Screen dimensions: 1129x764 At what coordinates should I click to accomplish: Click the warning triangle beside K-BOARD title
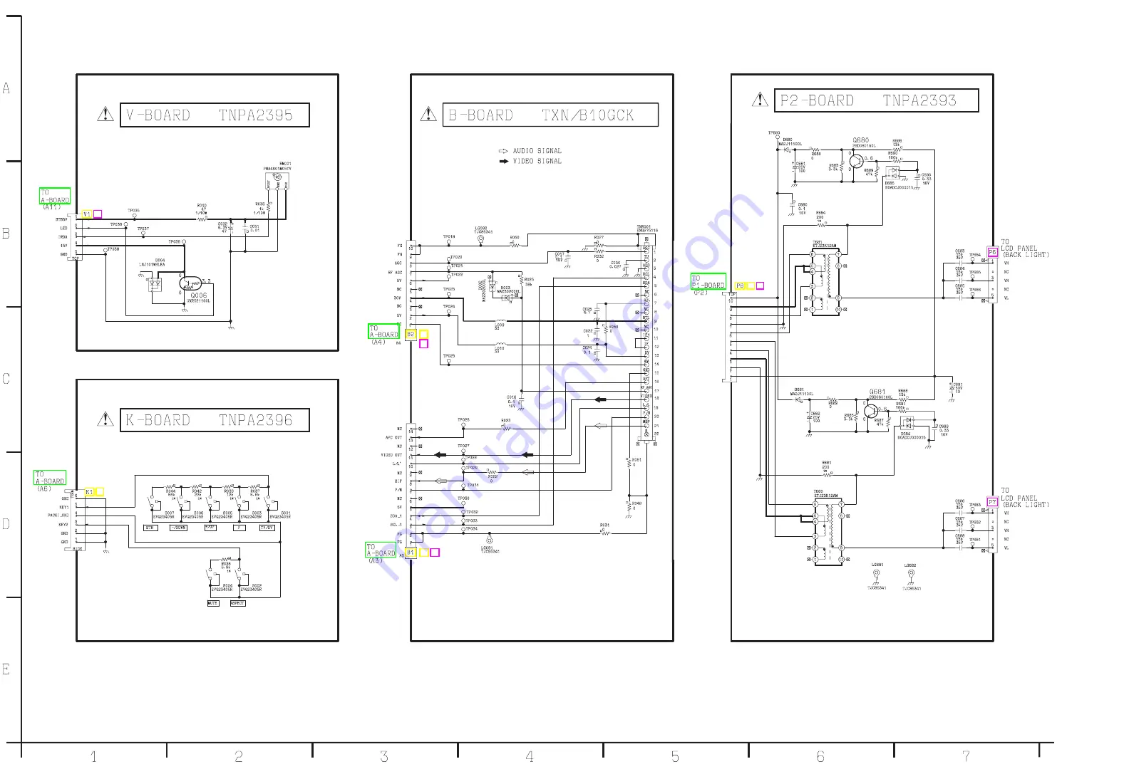105,419
